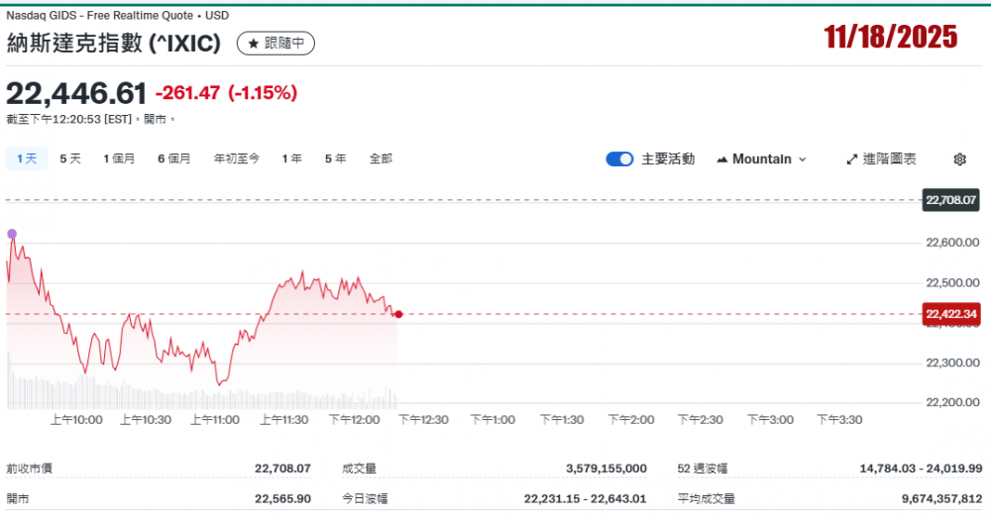Click the 22,708.07 previous close label

pos(950,200)
